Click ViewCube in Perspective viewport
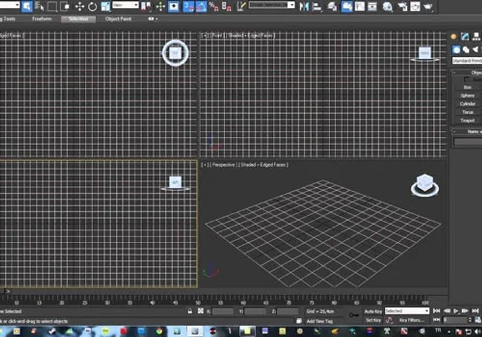 point(425,185)
